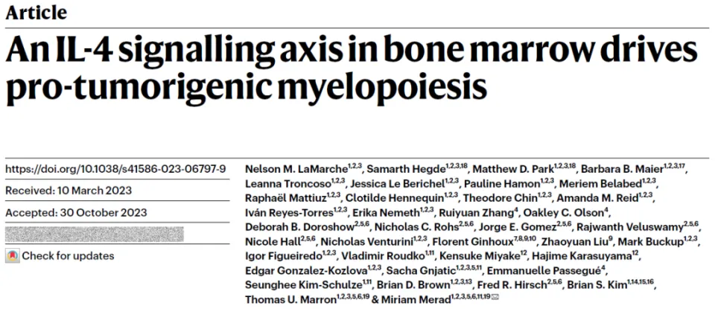Click the Check for updates bookmark icon
This screenshot has height=309, width=715.
click(x=13, y=256)
